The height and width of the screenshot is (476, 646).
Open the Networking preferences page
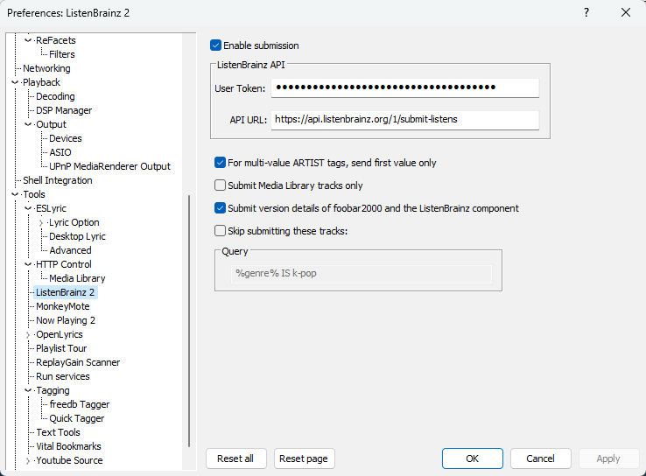click(46, 68)
